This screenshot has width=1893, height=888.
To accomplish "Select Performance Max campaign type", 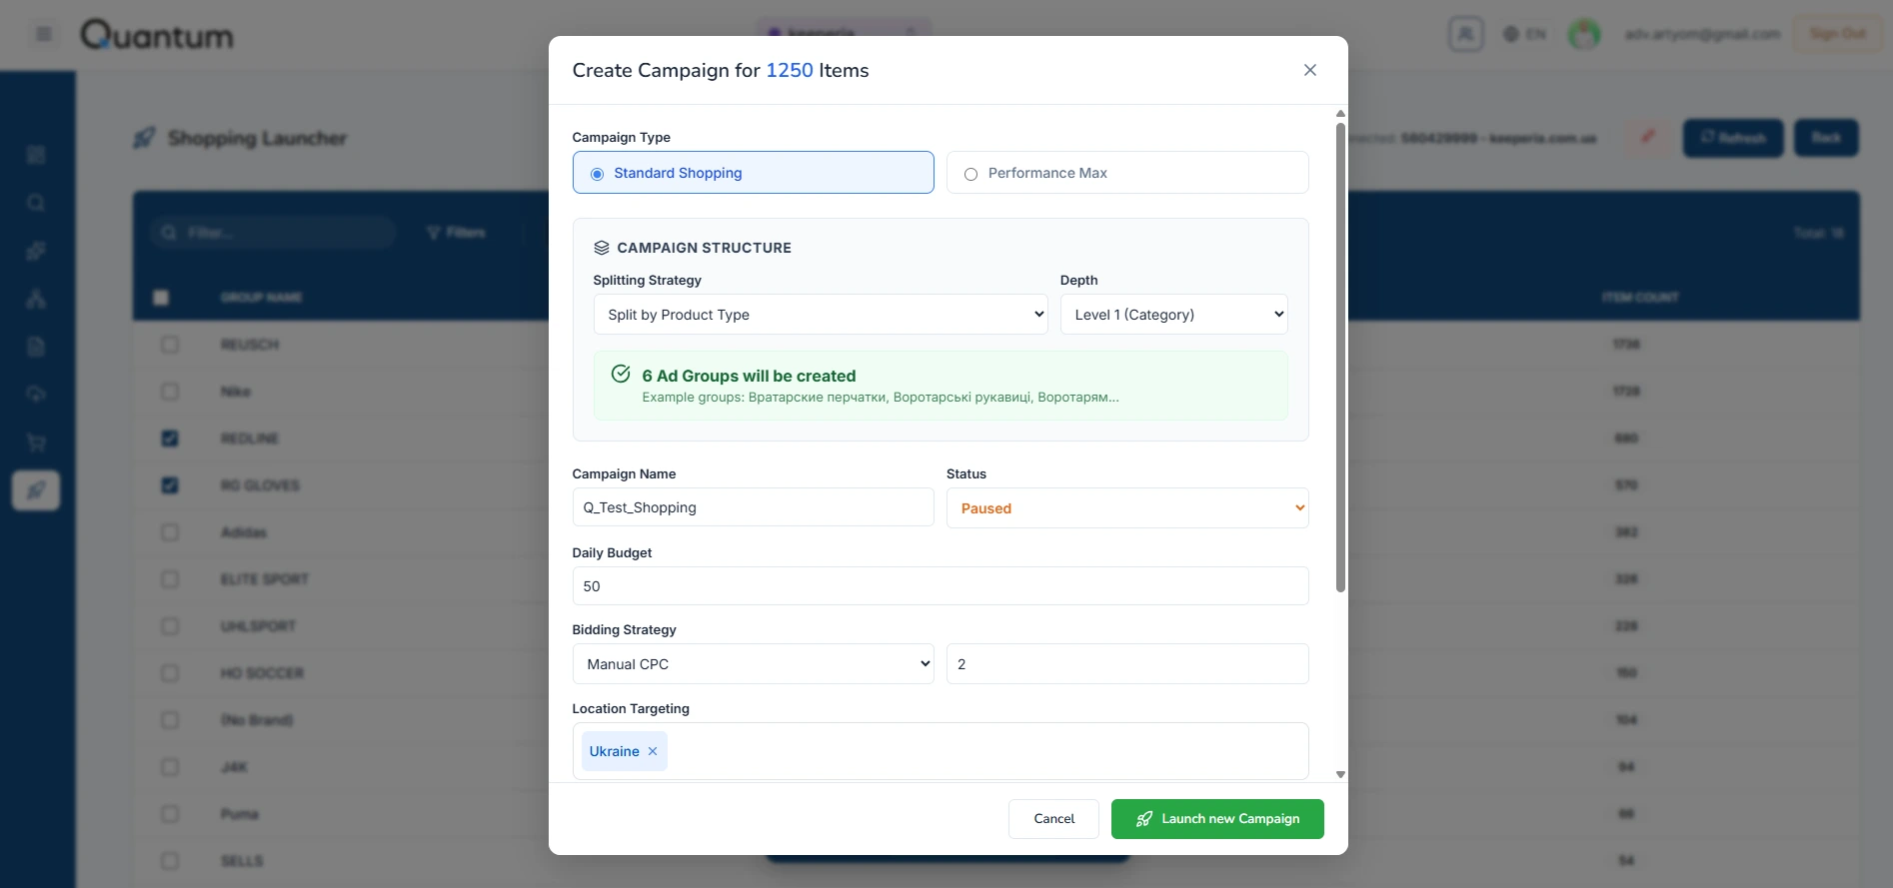I will [x=970, y=174].
